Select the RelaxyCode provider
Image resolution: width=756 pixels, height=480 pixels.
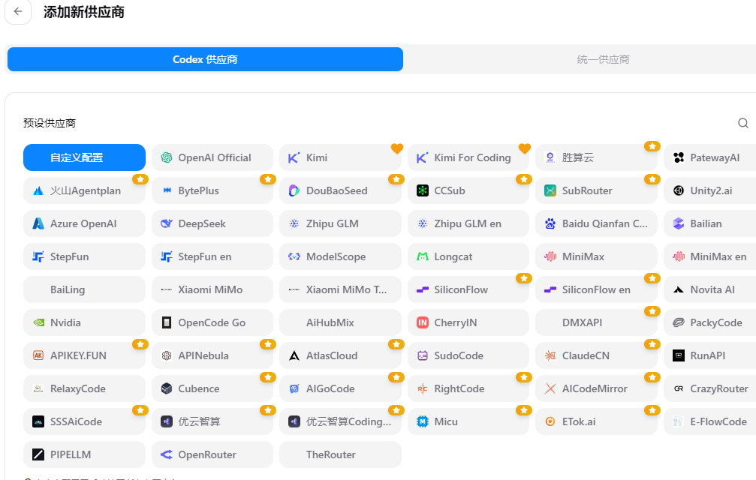tap(84, 388)
